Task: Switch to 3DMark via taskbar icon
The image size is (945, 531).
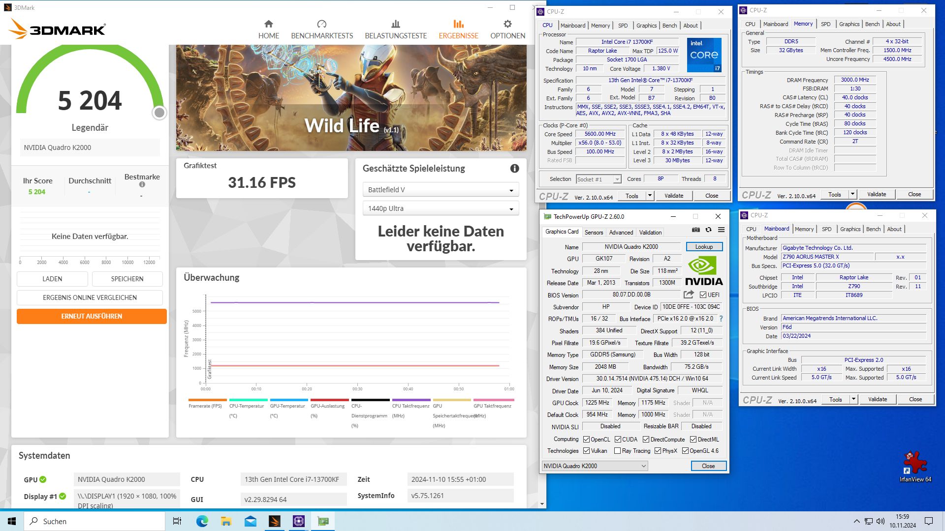Action: tap(275, 521)
